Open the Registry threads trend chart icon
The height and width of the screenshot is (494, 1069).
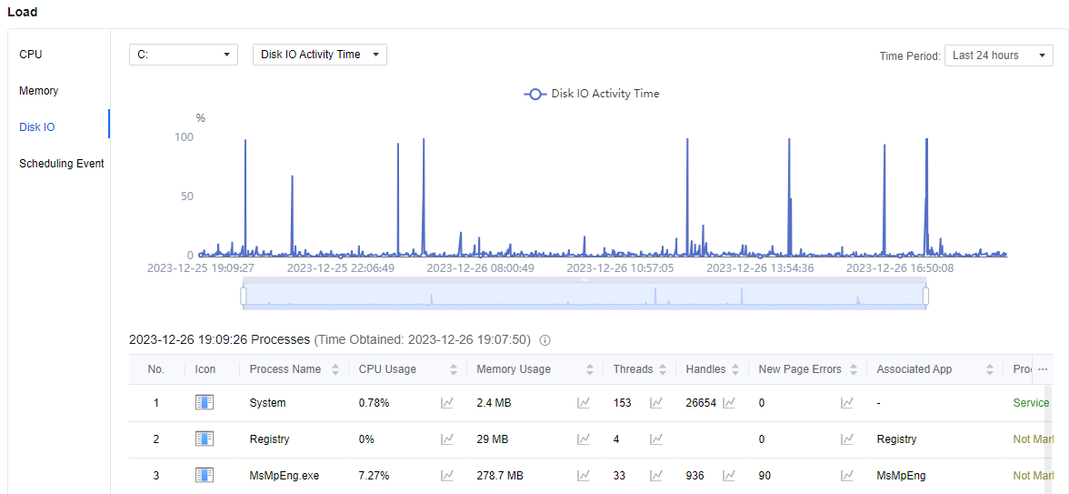pos(656,439)
